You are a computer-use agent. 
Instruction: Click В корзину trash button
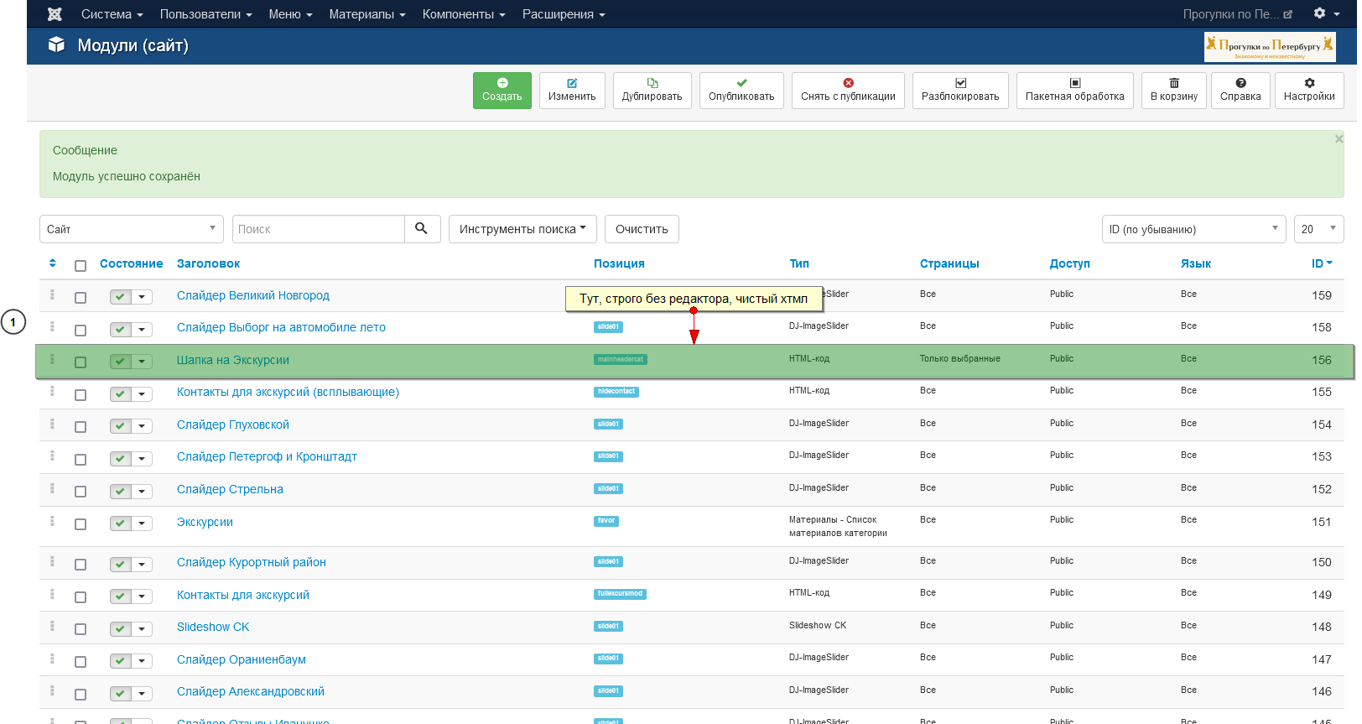point(1173,91)
